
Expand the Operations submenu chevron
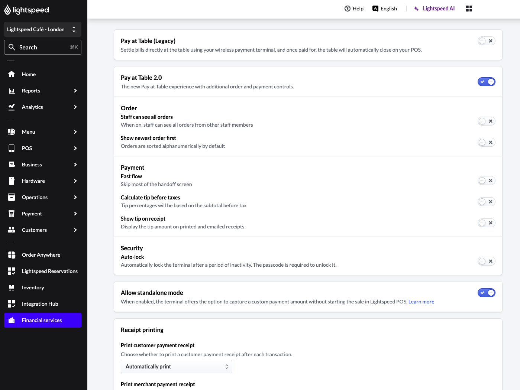[75, 197]
